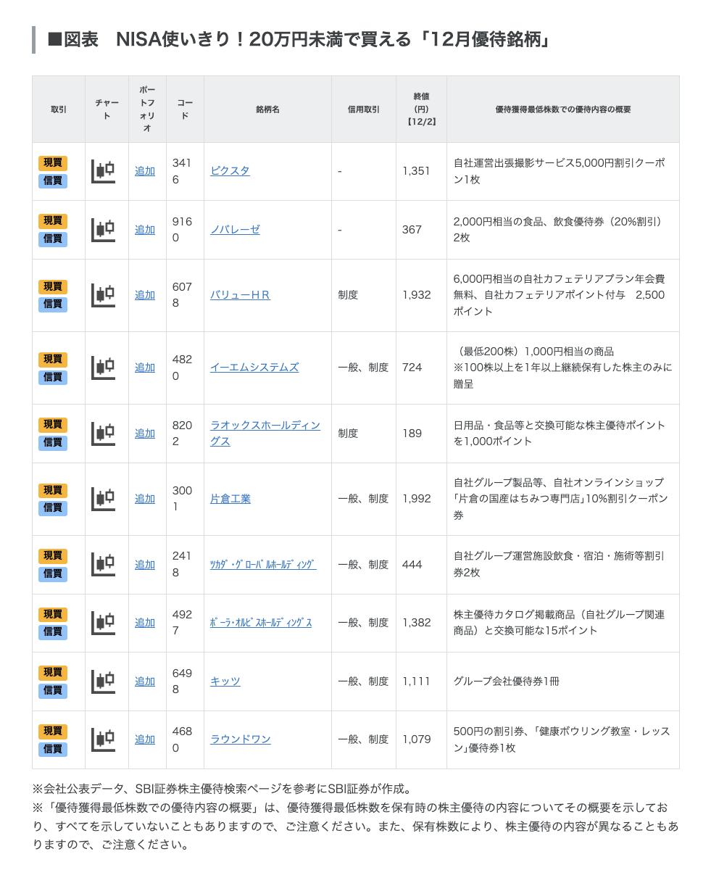Open the chart icon for ピクスタ

click(x=104, y=171)
